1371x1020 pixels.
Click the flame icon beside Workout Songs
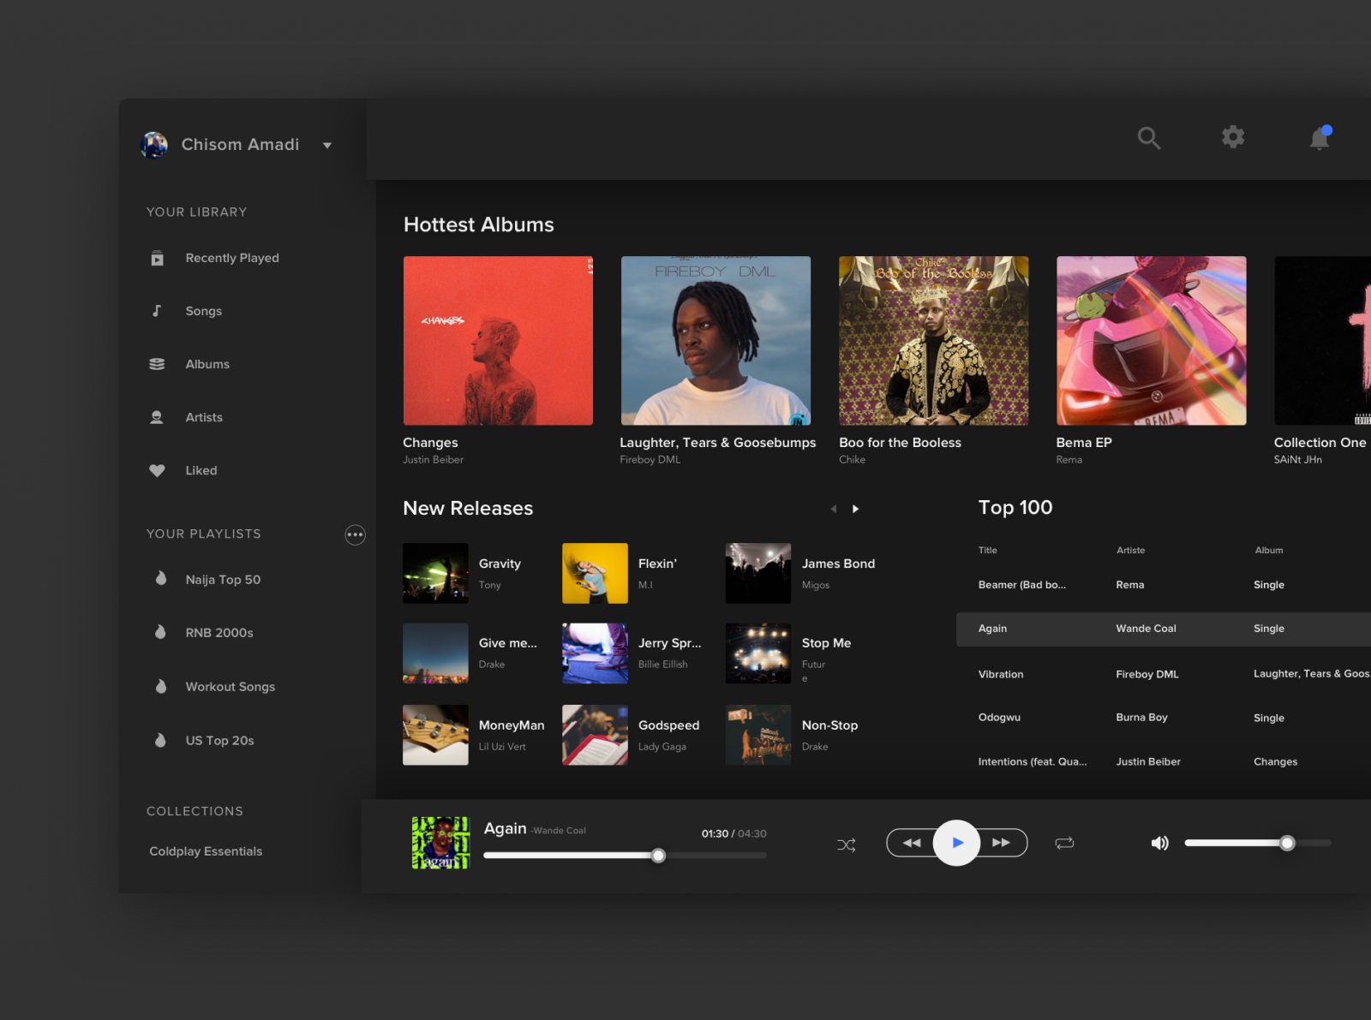[160, 686]
